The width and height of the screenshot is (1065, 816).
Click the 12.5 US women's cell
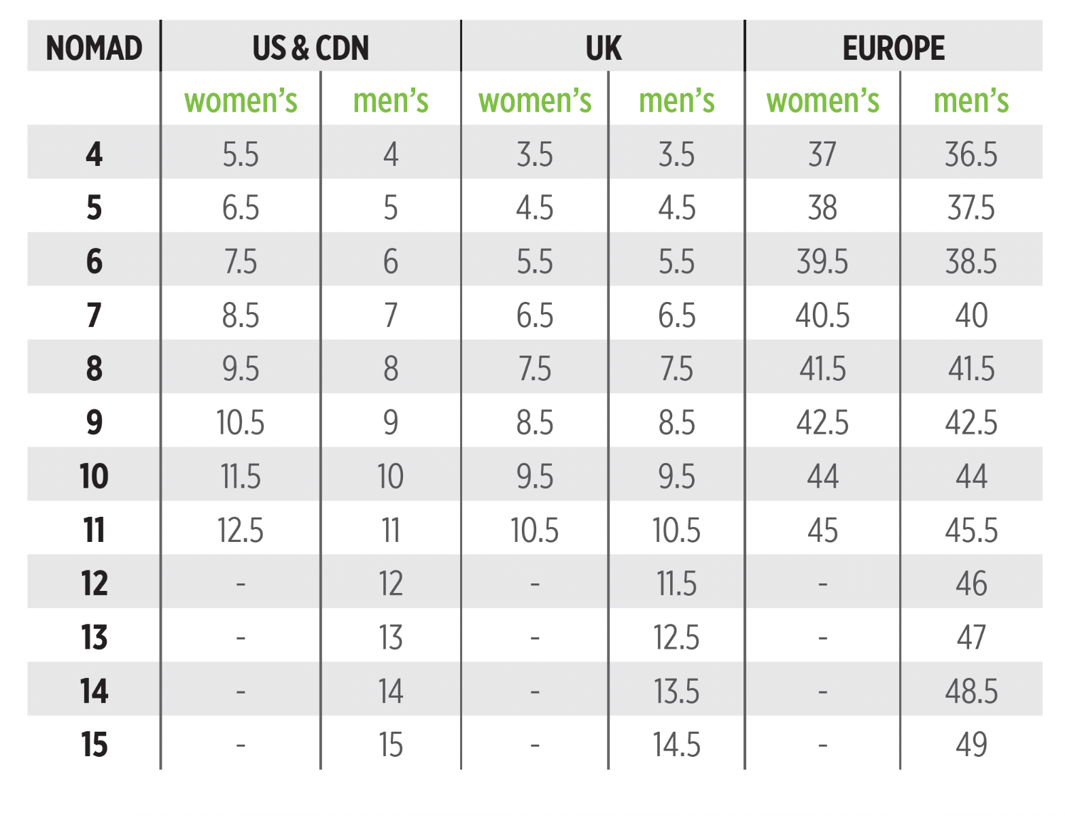coord(241,530)
